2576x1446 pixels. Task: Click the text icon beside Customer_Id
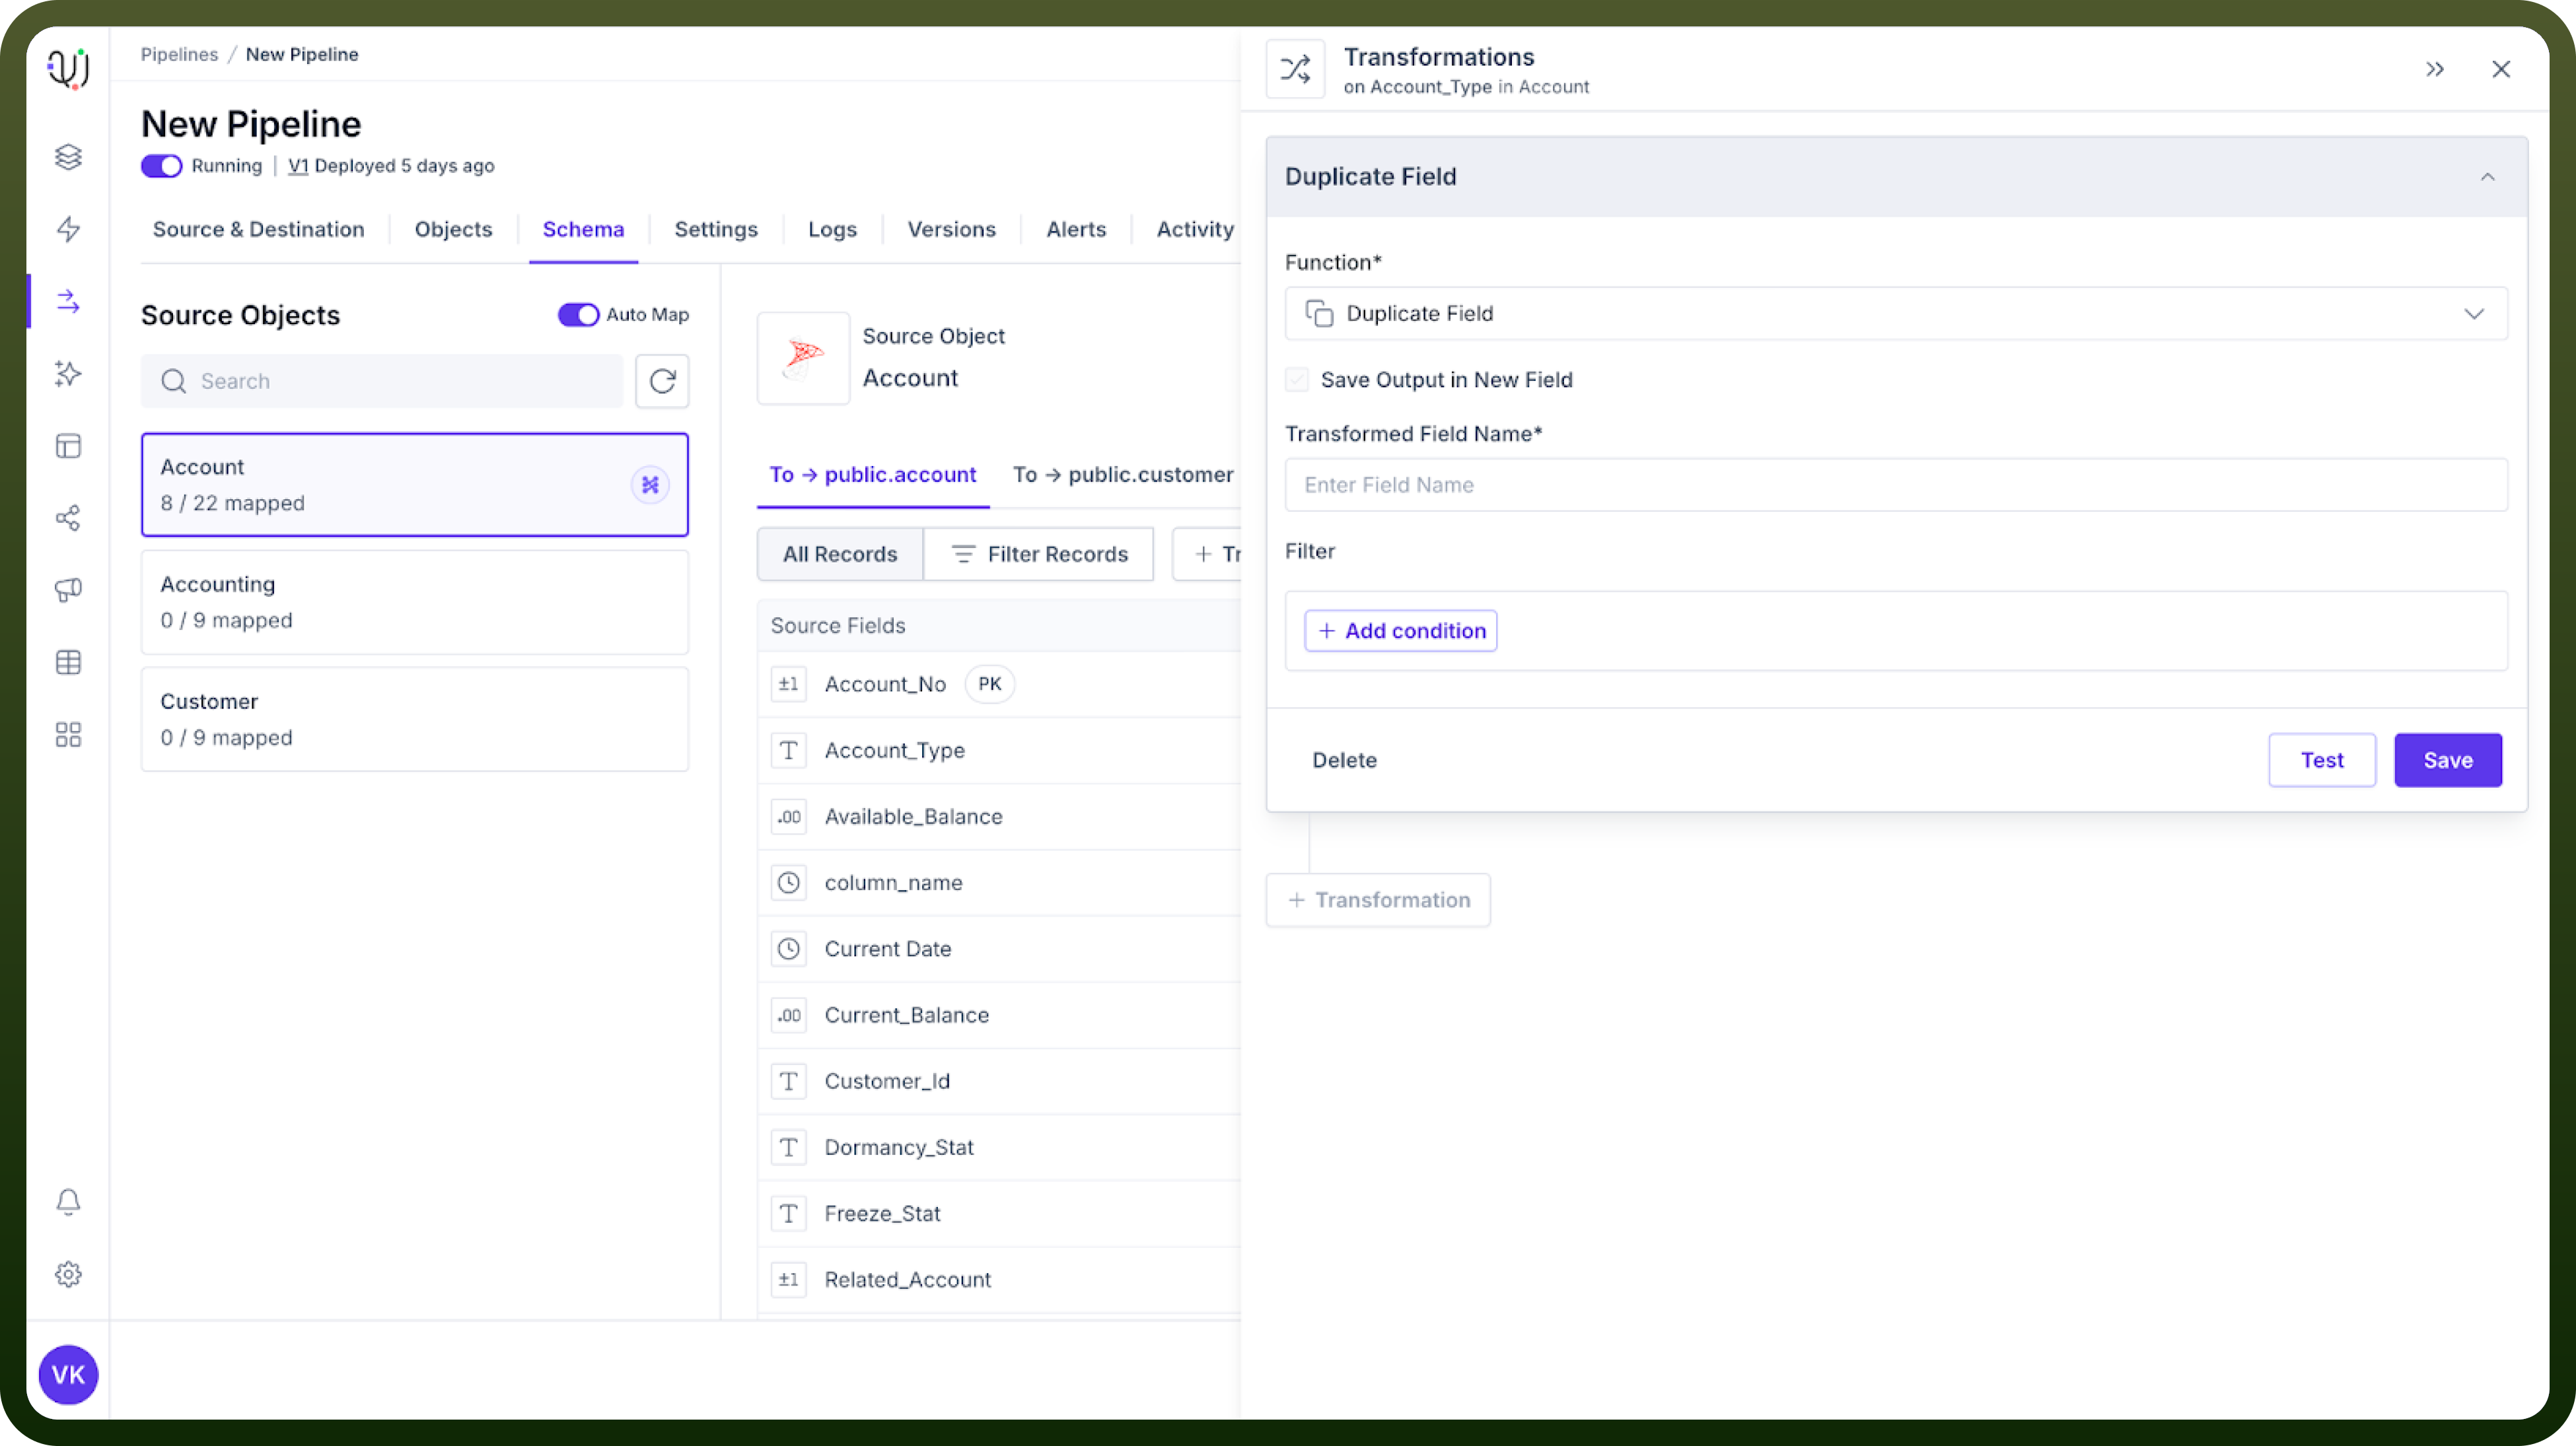[789, 1082]
